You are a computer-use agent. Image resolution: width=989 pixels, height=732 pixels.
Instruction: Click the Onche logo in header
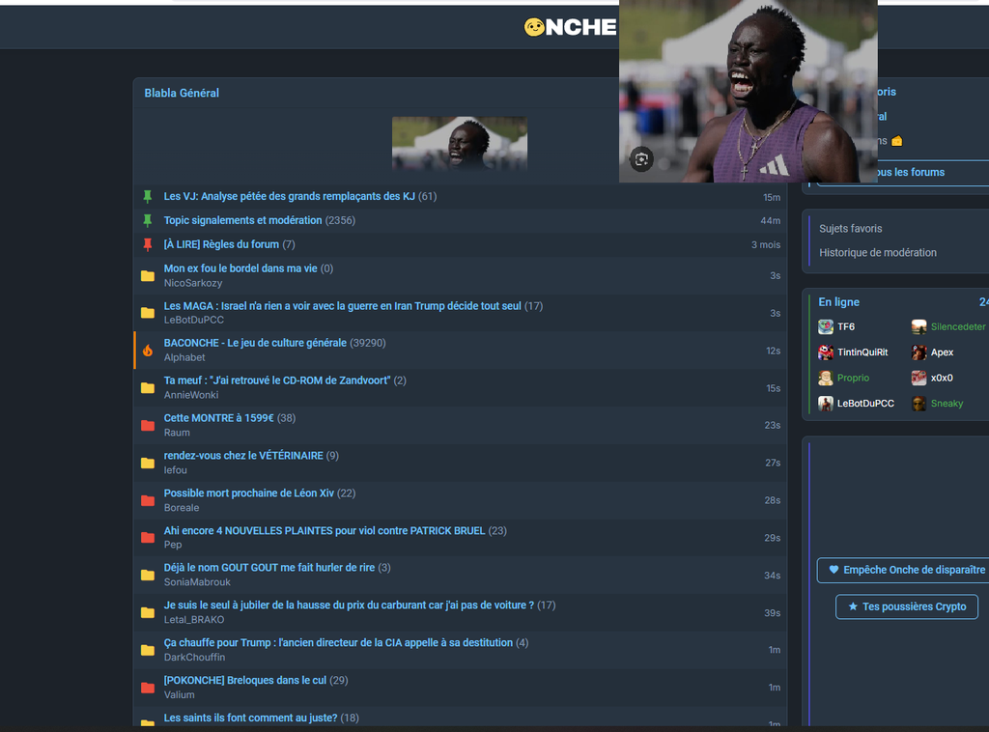coord(570,27)
